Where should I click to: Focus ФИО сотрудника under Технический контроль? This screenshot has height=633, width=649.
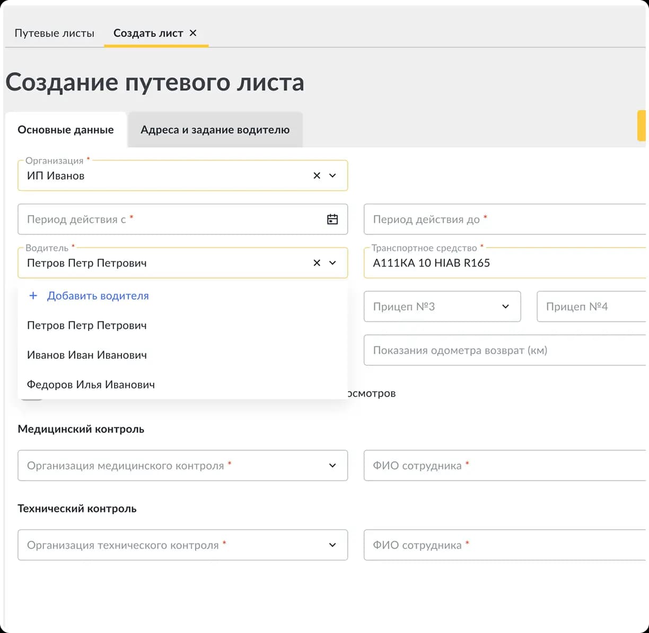click(x=505, y=545)
